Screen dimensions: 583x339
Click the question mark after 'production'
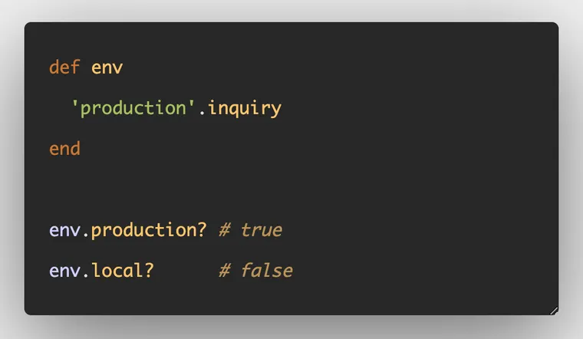pyautogui.click(x=202, y=229)
